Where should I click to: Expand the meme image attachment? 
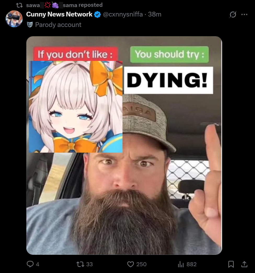click(x=124, y=145)
